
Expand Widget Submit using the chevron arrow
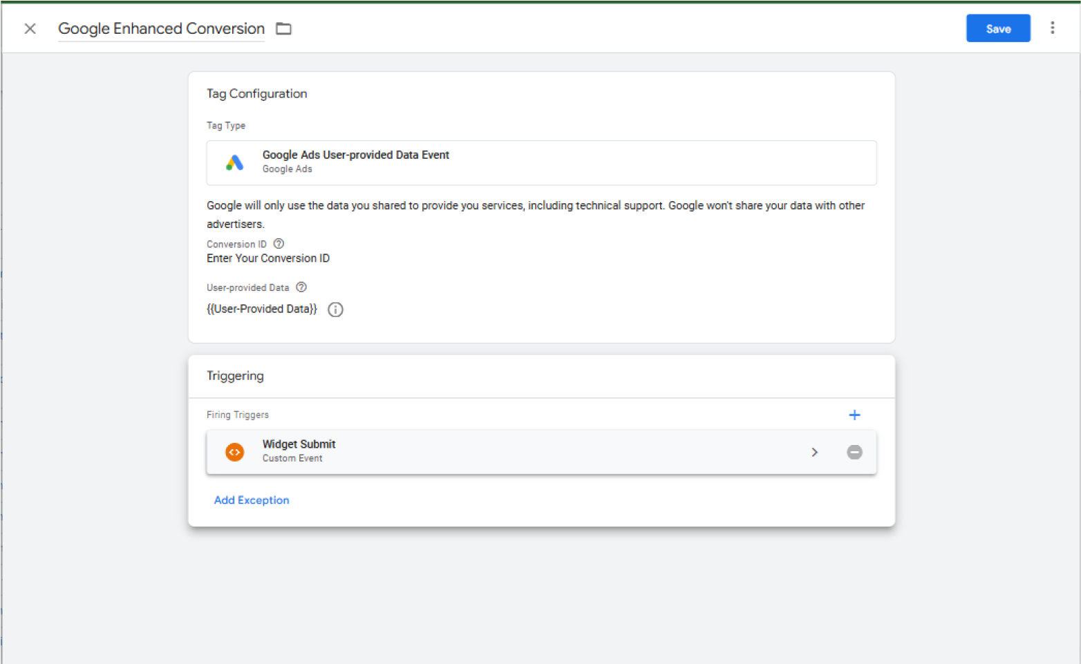[x=814, y=452]
